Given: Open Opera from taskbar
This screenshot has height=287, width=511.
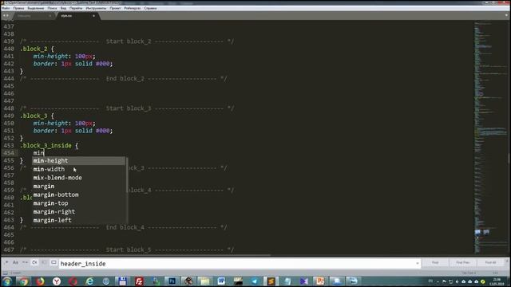Looking at the screenshot, I should click(73, 281).
